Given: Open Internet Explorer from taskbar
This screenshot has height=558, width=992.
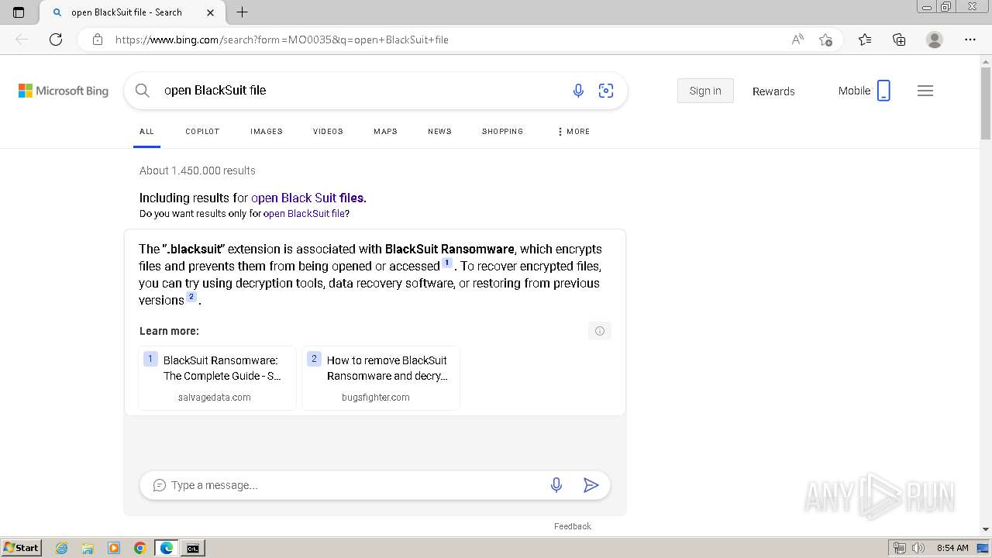Looking at the screenshot, I should (62, 548).
